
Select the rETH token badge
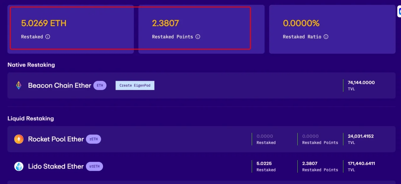point(94,139)
